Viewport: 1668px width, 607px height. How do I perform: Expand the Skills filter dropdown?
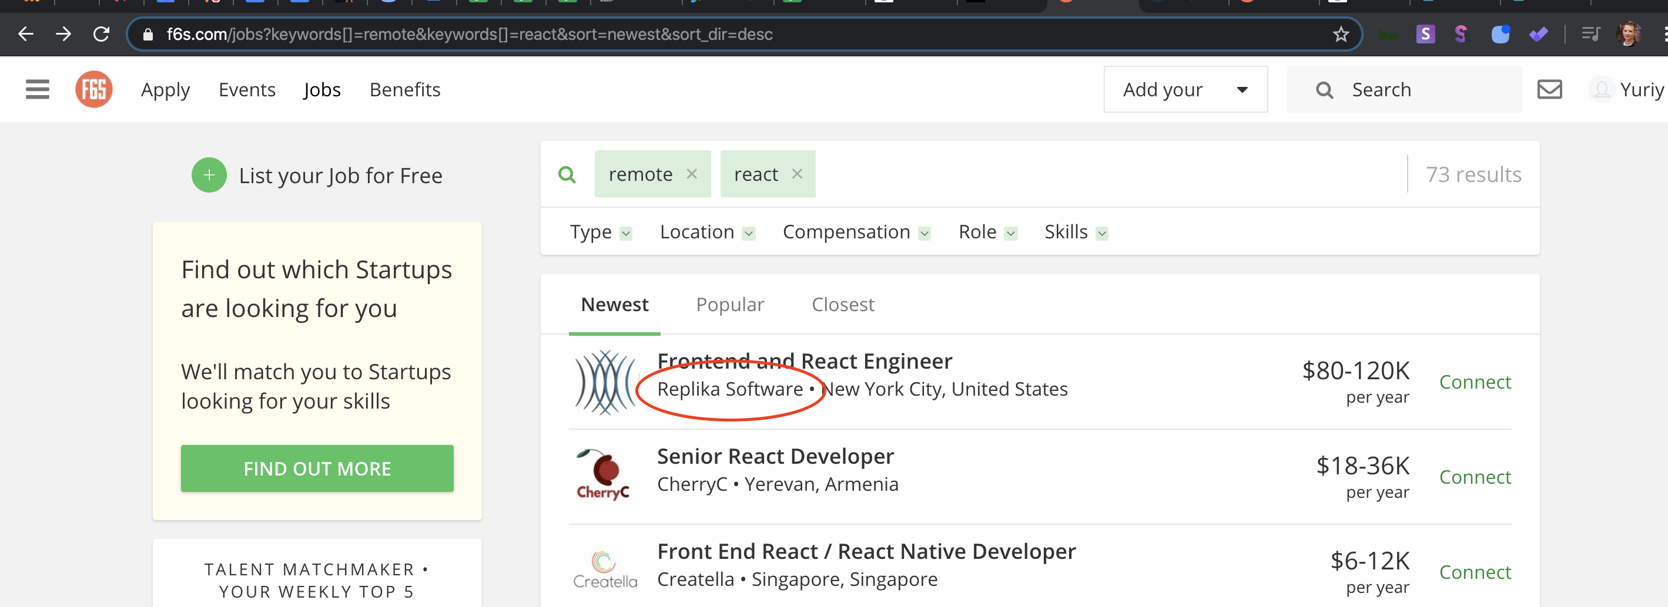click(x=1076, y=232)
